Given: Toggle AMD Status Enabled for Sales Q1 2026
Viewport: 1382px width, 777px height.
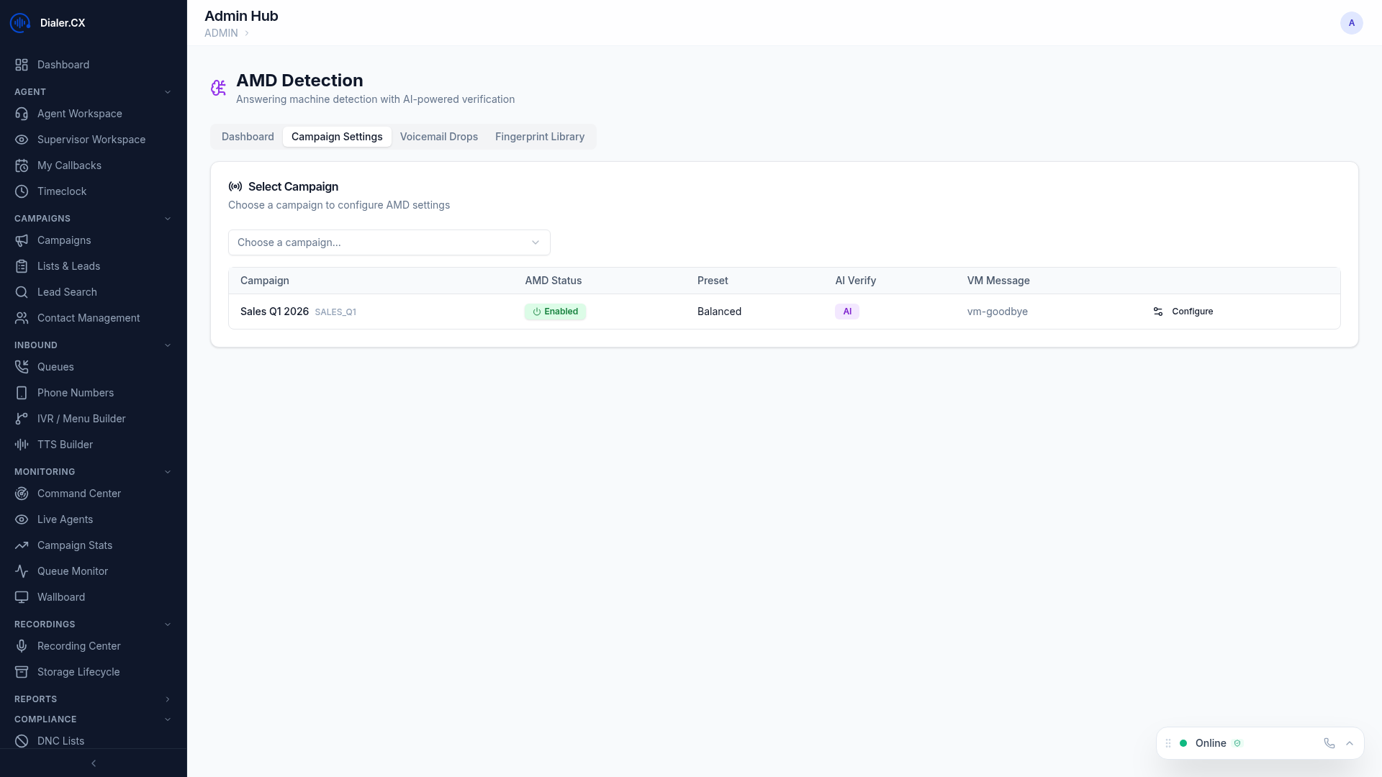Looking at the screenshot, I should pyautogui.click(x=555, y=312).
